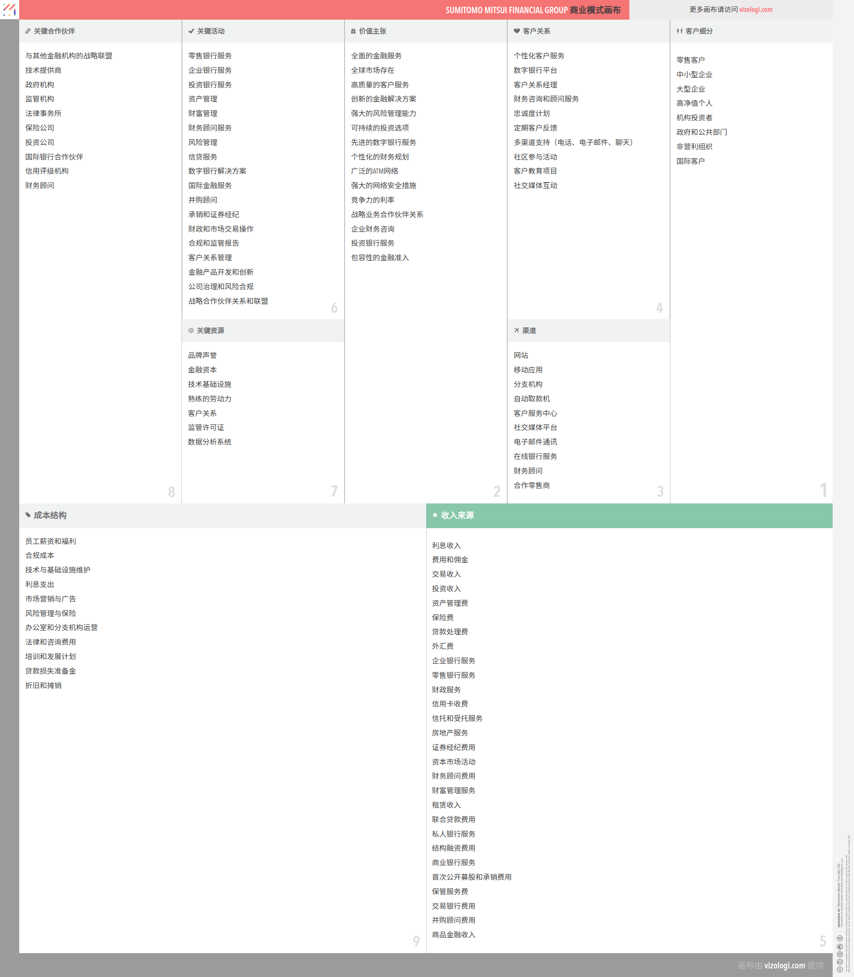Select the 关键活动 section header
The image size is (854, 977).
(211, 31)
